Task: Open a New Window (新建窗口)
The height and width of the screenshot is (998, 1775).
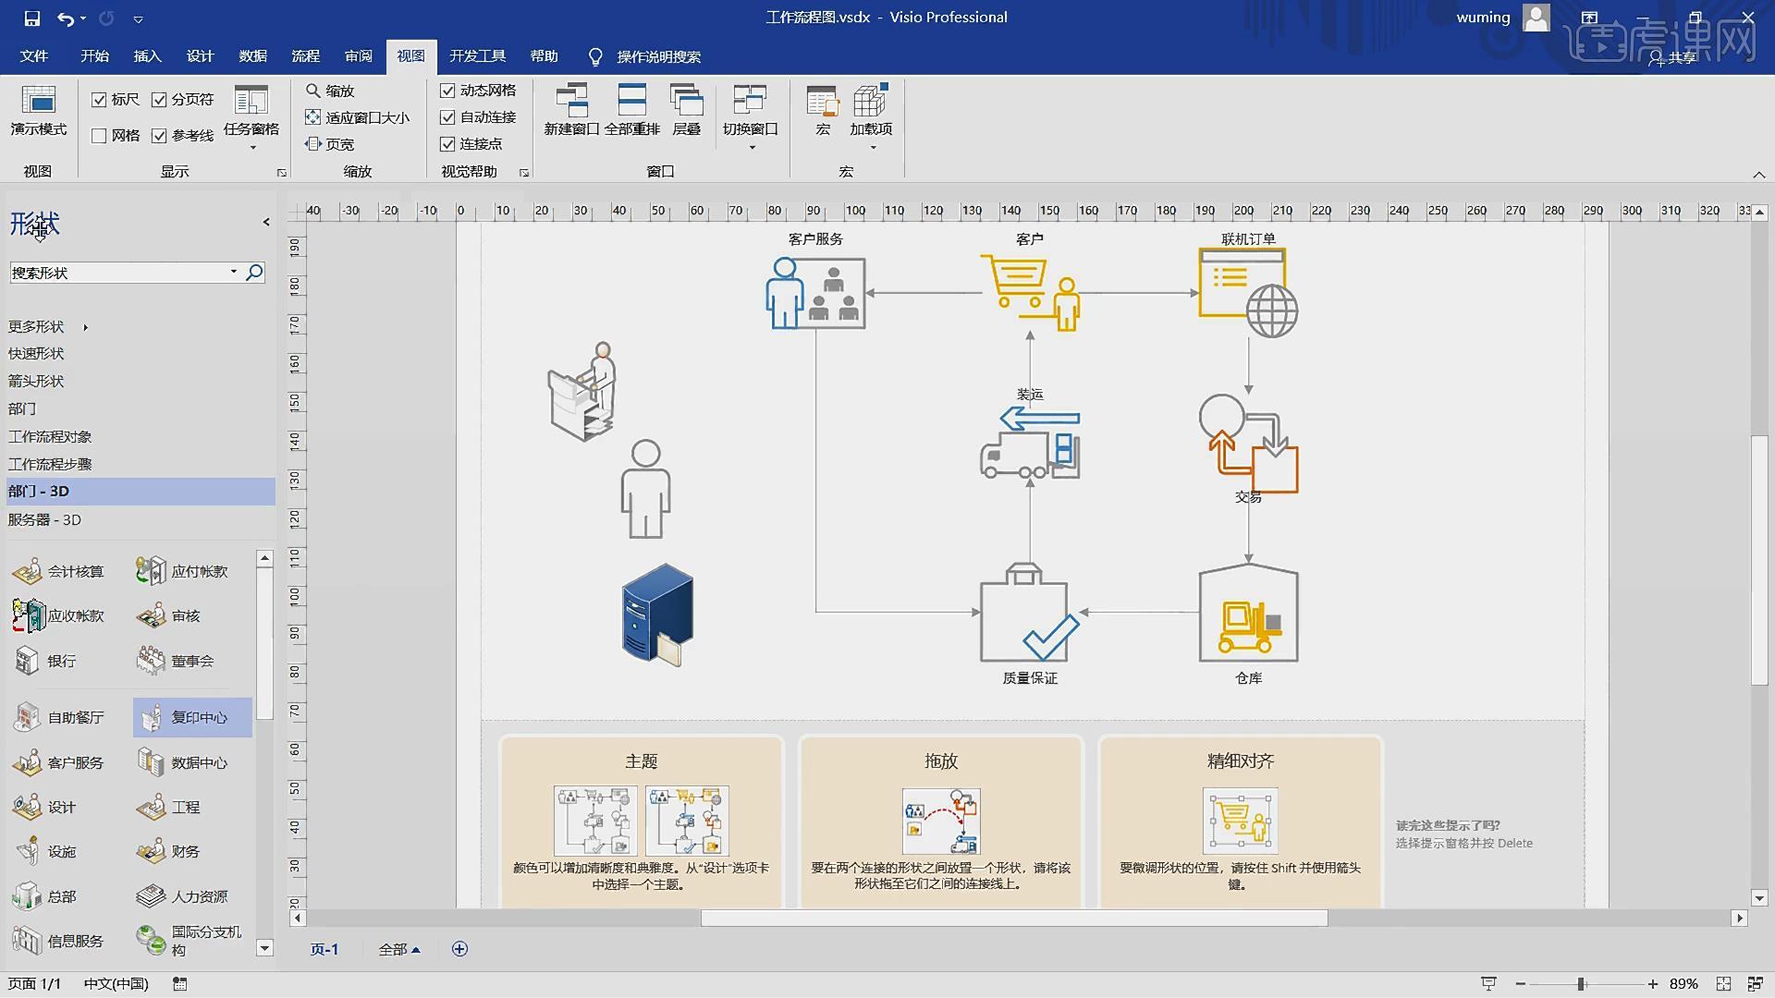Action: (571, 111)
